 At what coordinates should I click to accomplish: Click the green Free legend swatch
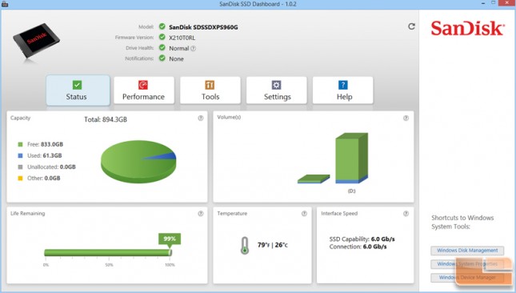coord(20,145)
